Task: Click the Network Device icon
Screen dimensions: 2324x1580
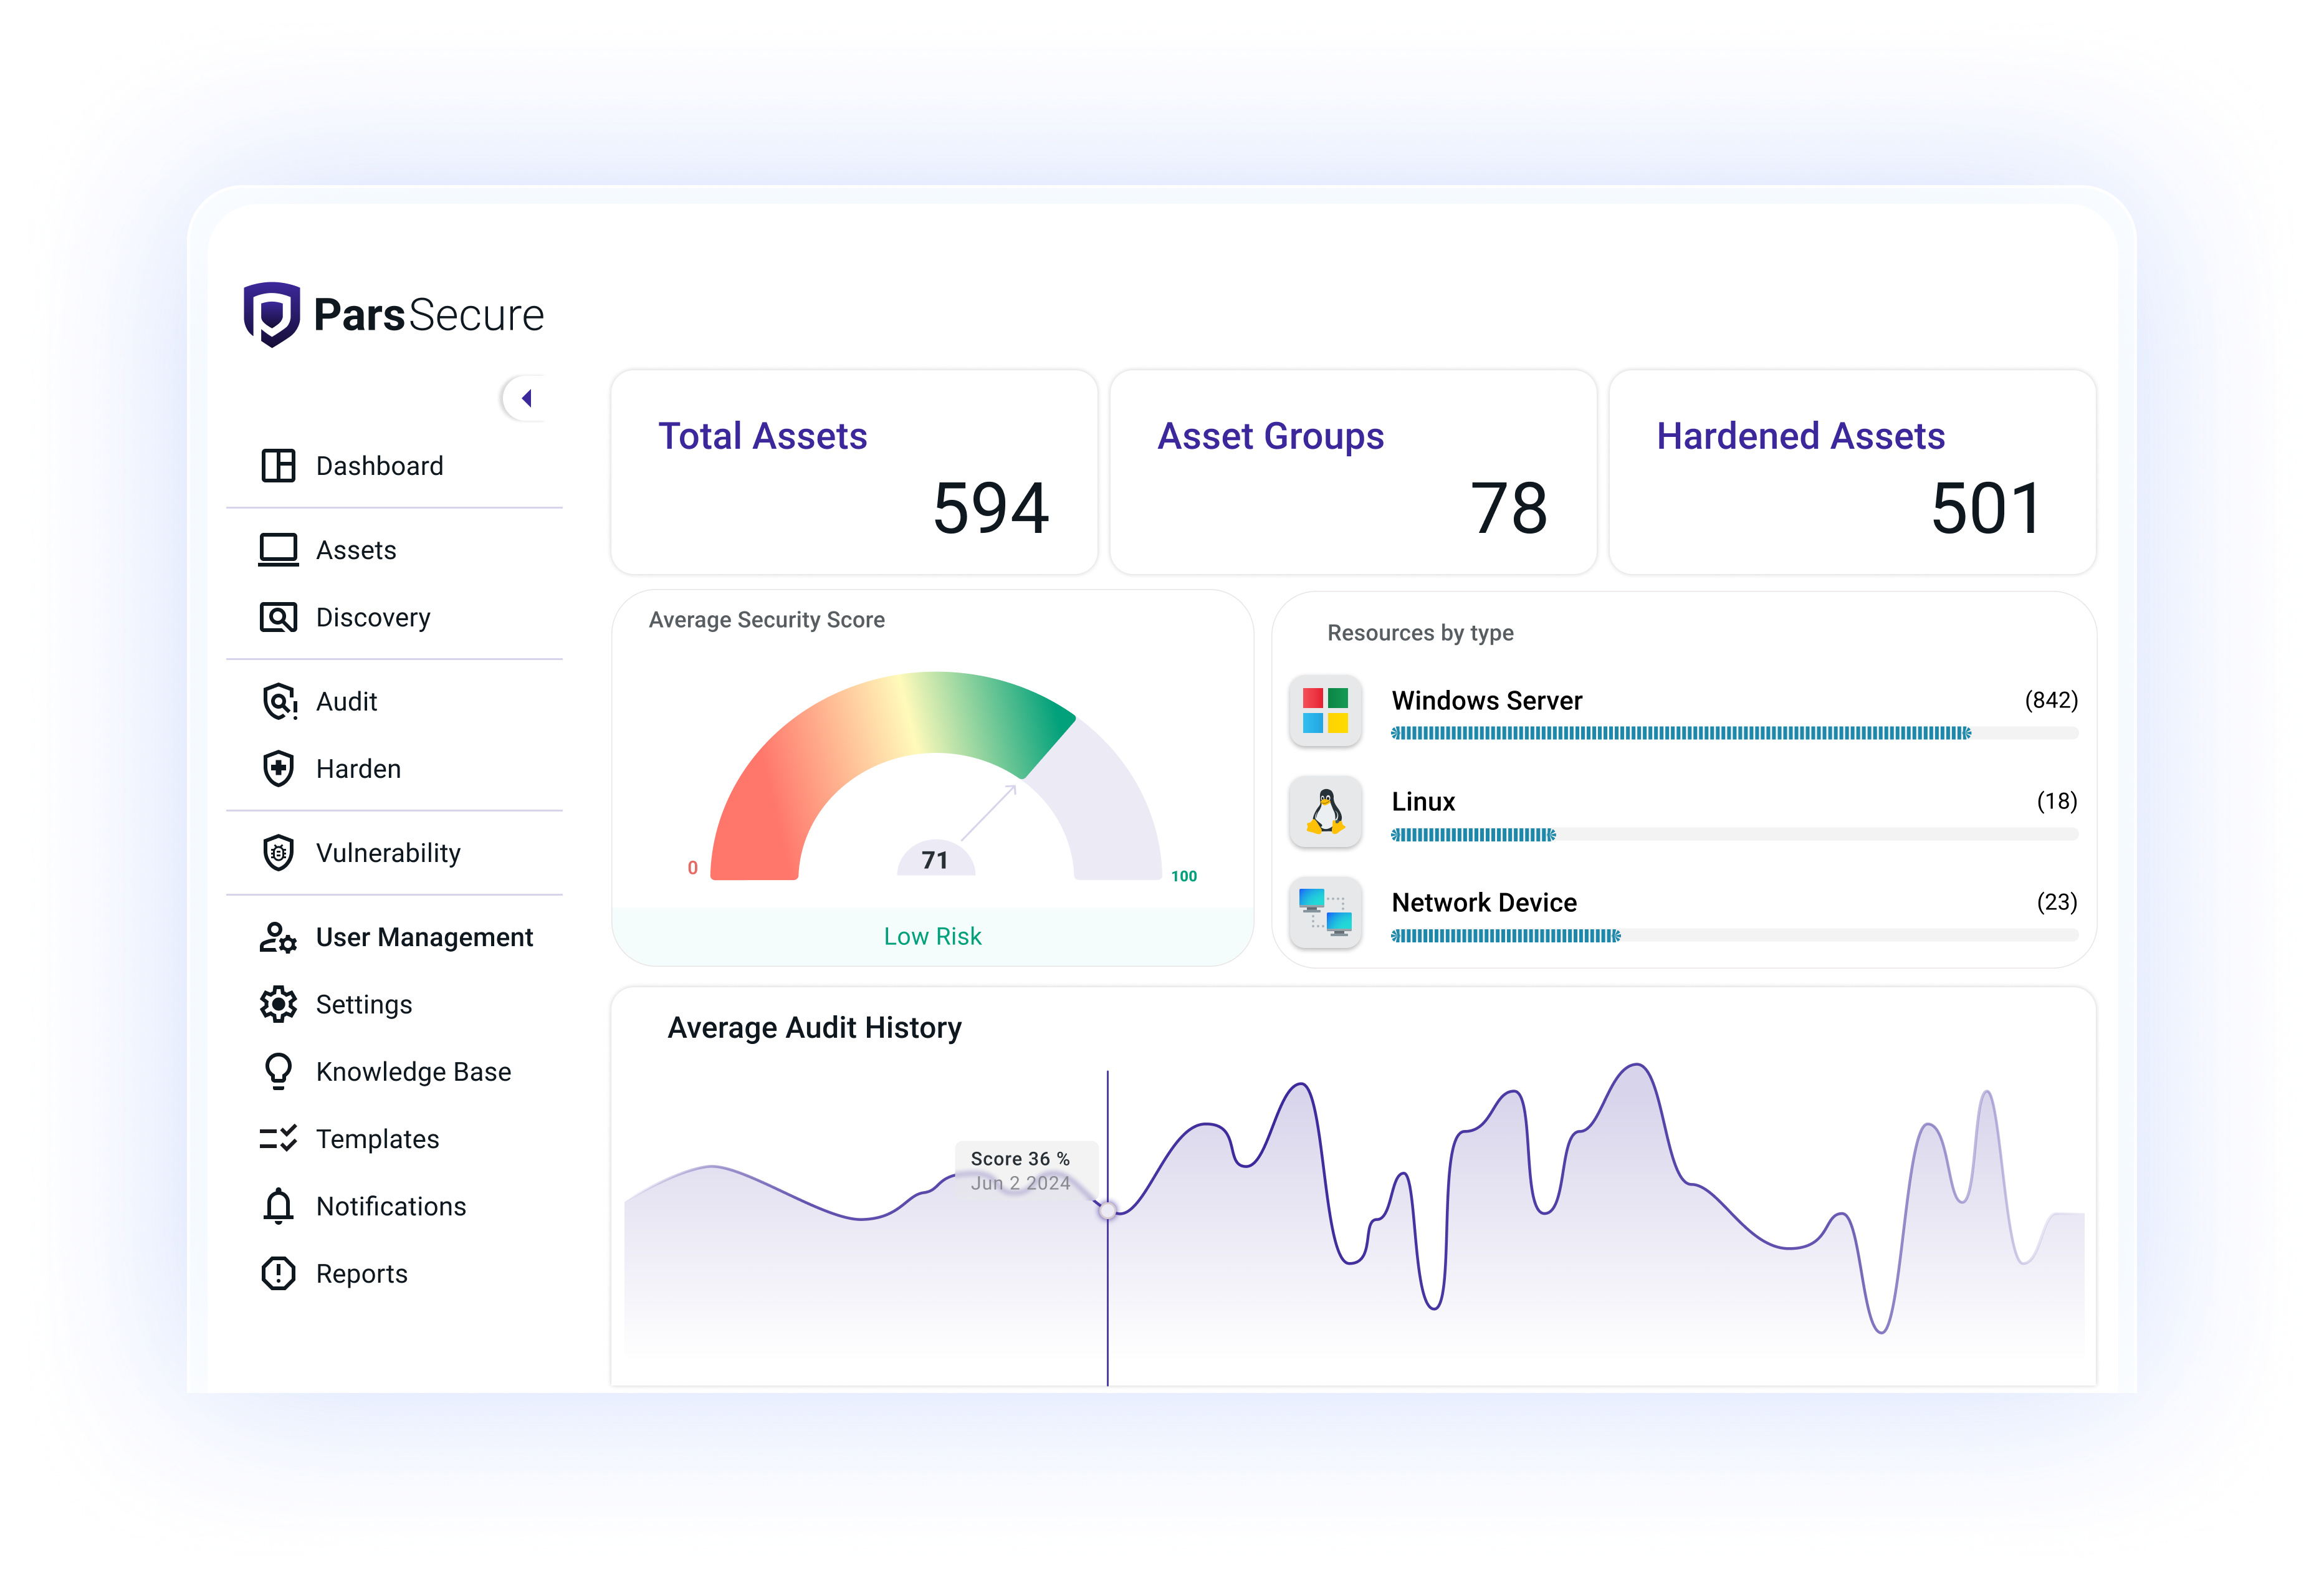Action: [1325, 912]
